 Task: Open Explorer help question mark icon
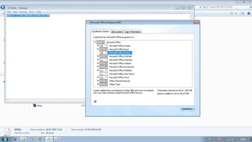point(249,13)
